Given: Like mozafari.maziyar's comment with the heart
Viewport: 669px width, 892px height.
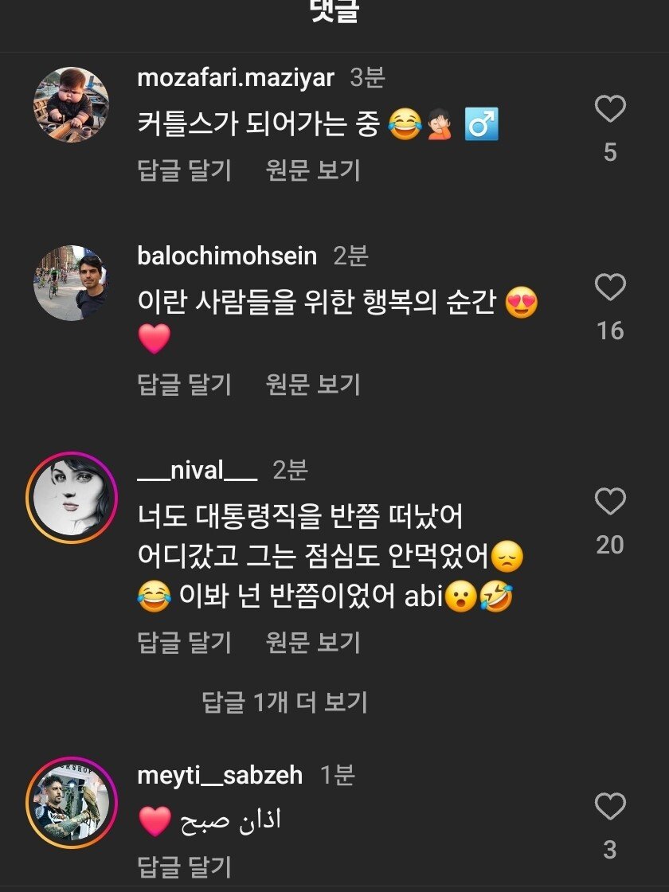Looking at the screenshot, I should [x=610, y=109].
